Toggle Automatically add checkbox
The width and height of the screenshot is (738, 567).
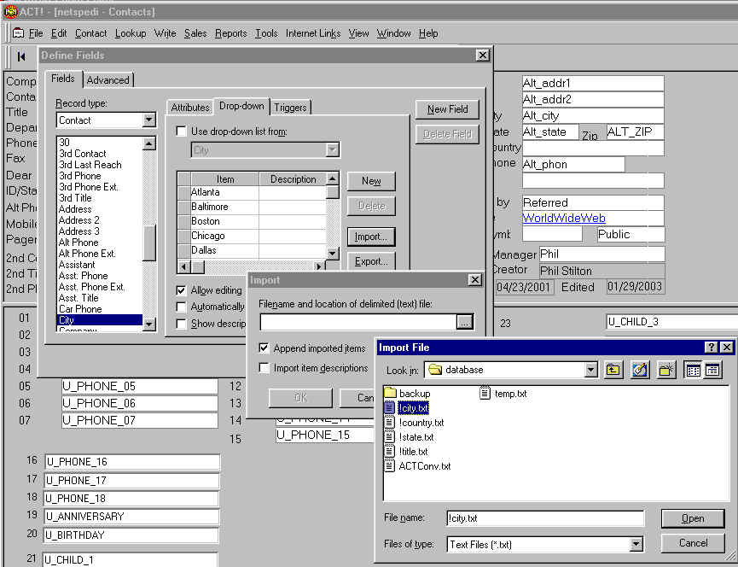(181, 307)
